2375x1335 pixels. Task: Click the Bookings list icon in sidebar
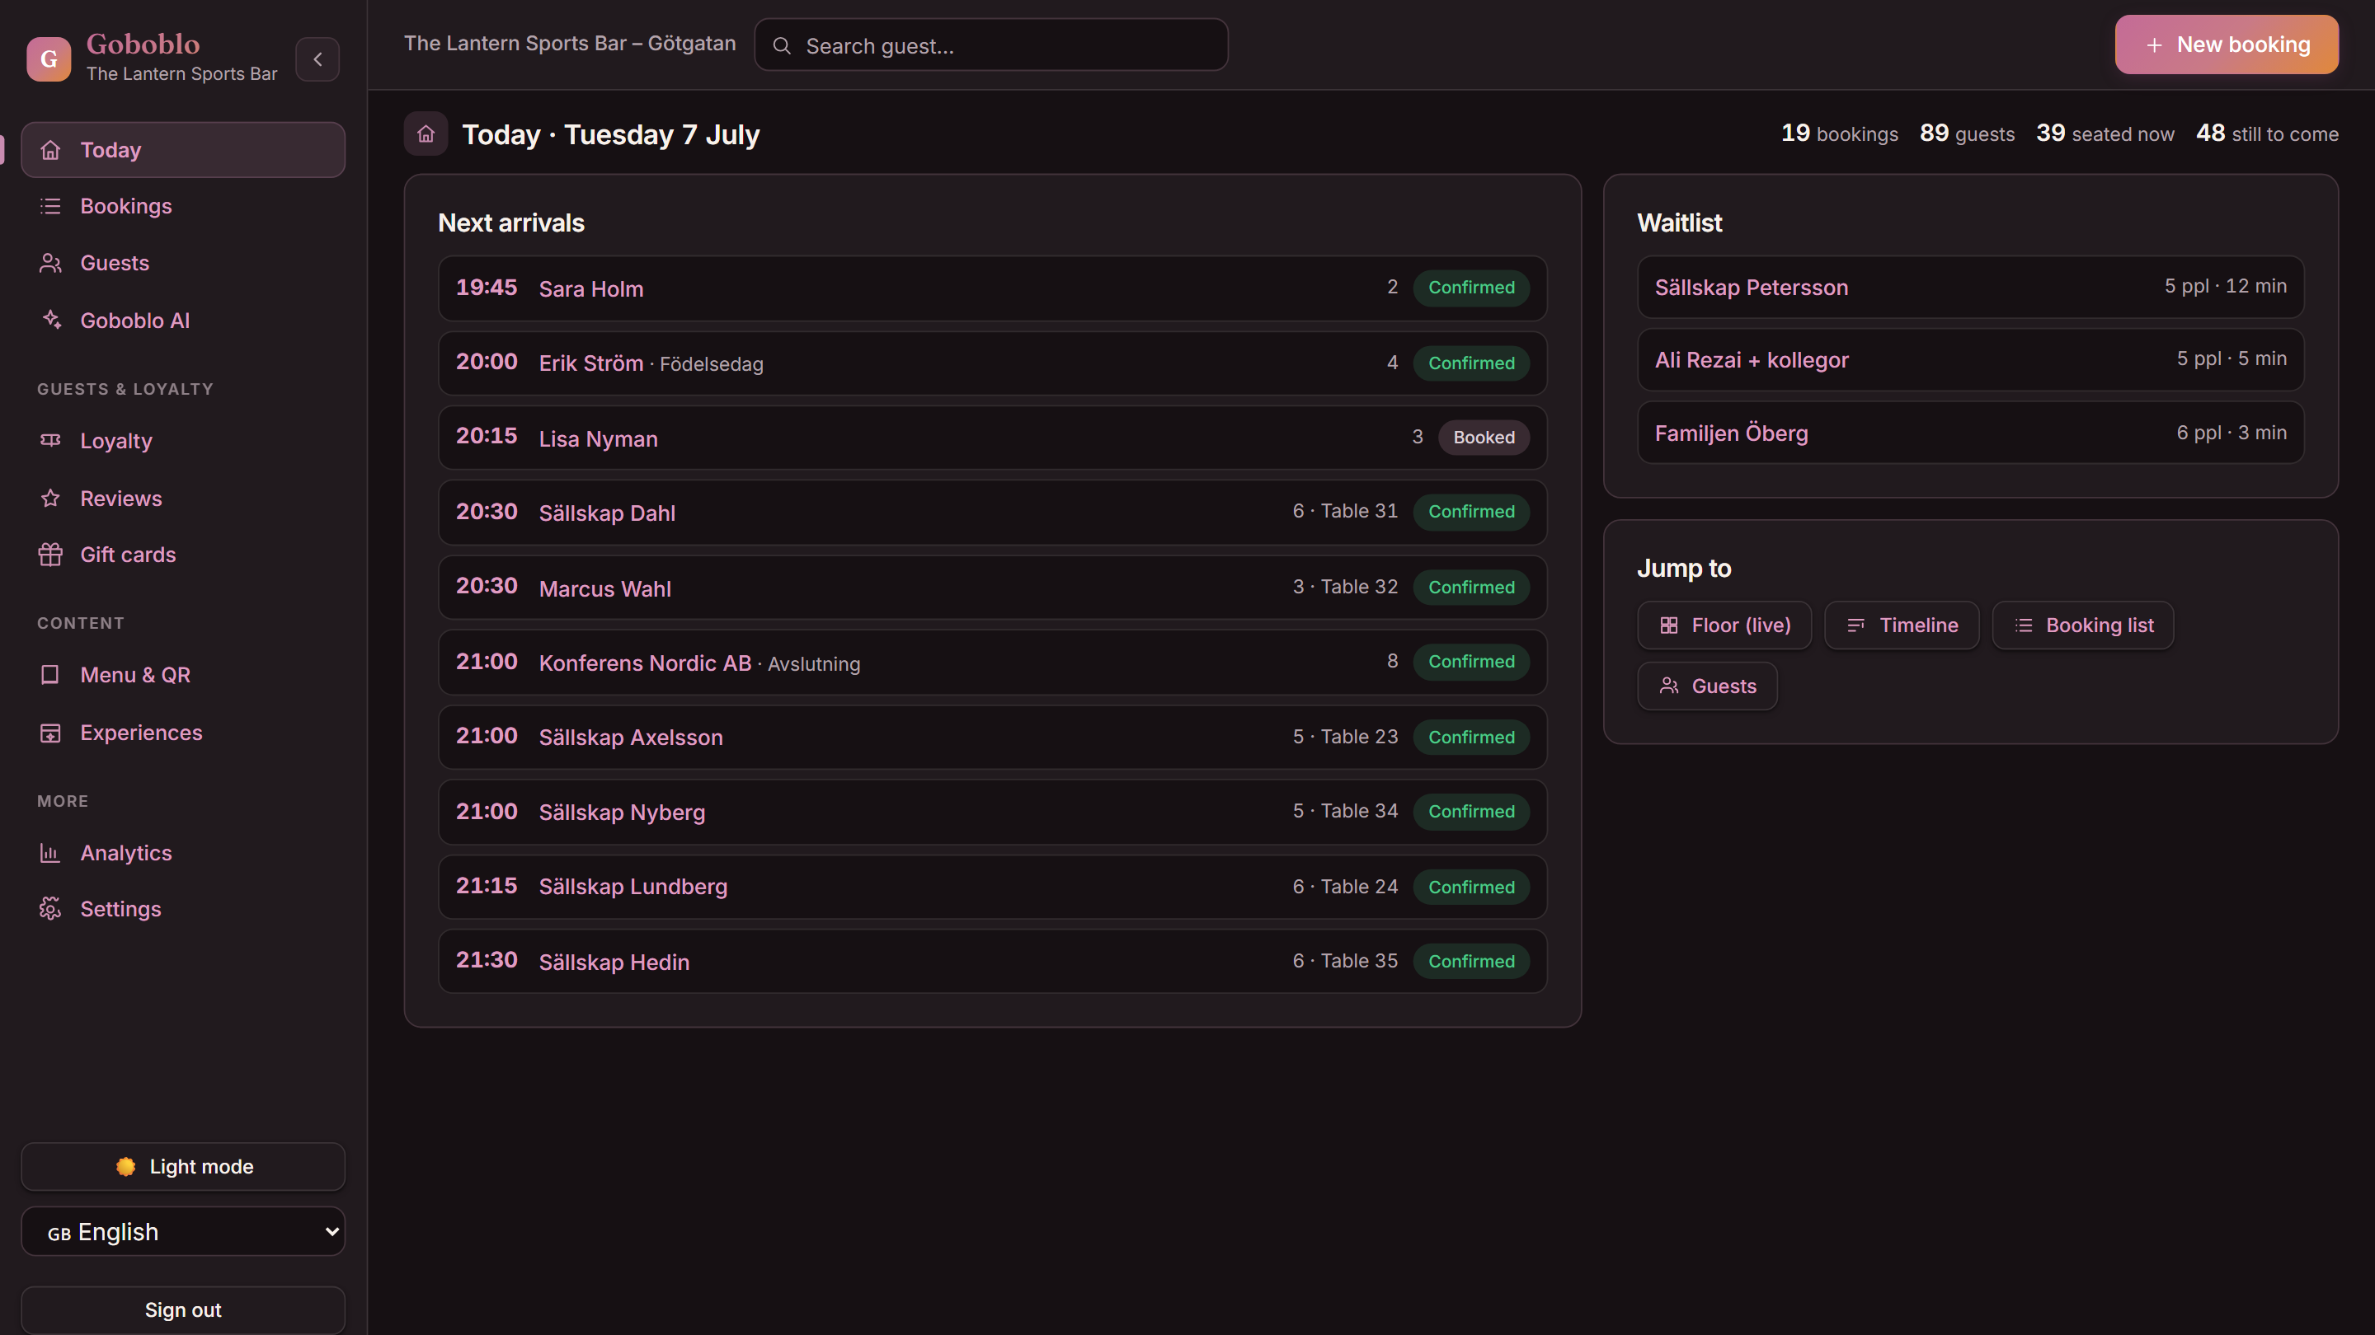(50, 206)
